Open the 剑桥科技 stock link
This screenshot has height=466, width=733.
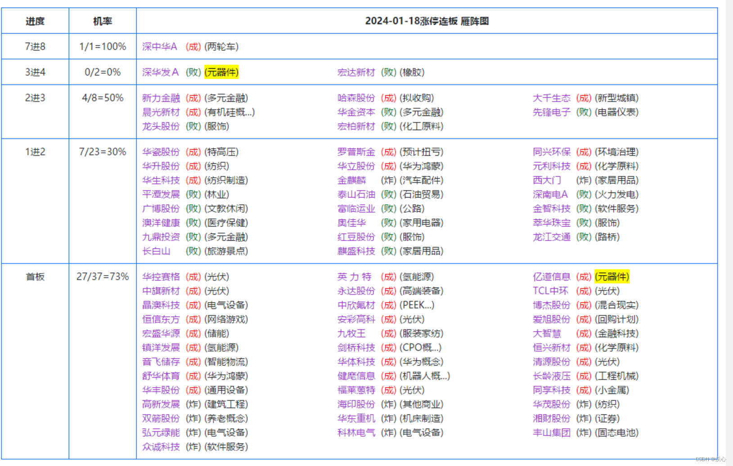click(356, 348)
